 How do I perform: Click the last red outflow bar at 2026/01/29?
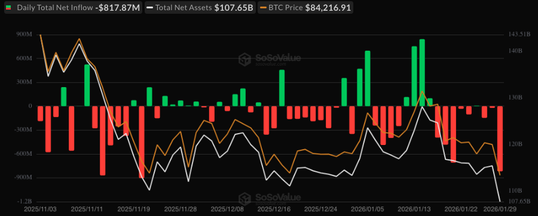500,138
